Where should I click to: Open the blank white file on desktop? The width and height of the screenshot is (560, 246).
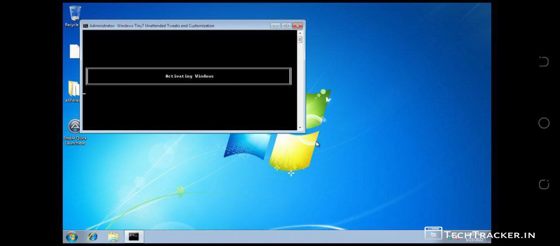[x=75, y=51]
